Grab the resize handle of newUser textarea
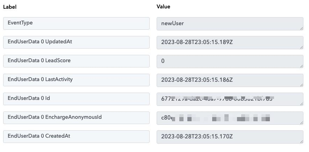This screenshot has height=152, width=309. (301, 28)
